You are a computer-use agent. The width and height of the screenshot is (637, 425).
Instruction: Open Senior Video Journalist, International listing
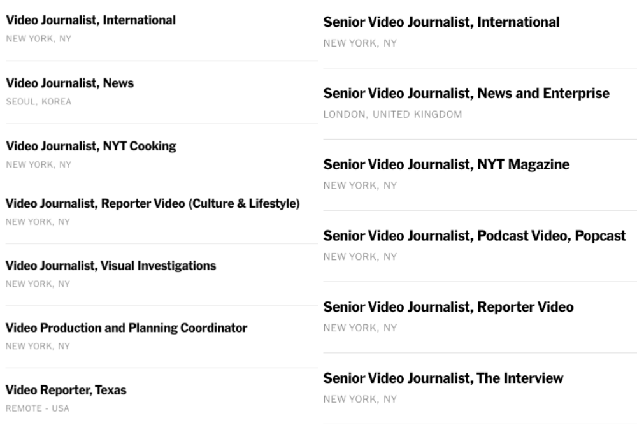[x=441, y=22]
